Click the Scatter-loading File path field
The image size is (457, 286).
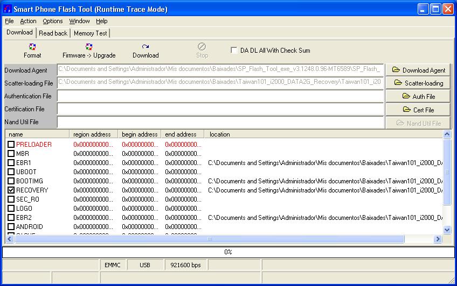point(220,83)
